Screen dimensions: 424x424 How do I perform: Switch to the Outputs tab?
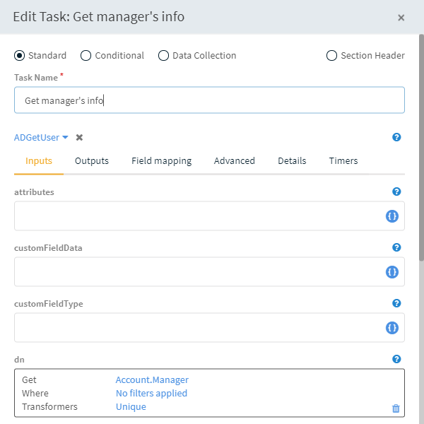[92, 161]
